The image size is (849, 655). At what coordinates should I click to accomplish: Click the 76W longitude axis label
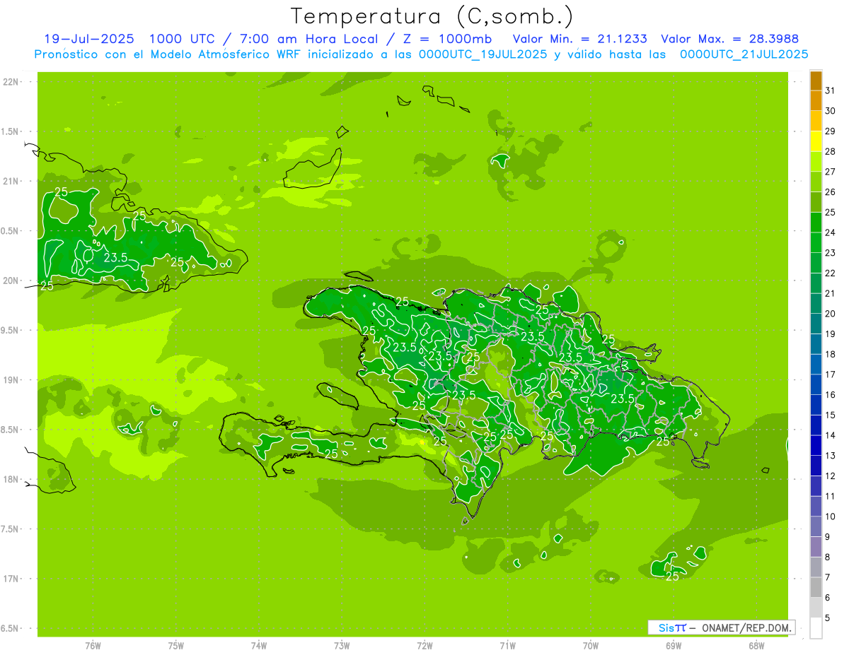(93, 645)
